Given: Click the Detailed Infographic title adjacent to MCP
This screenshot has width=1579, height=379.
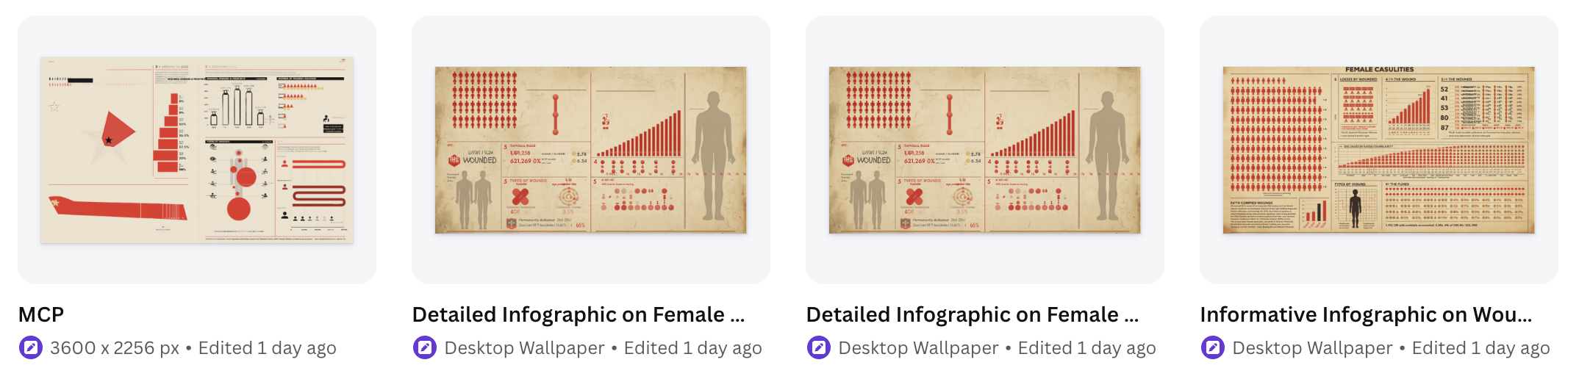Looking at the screenshot, I should (x=579, y=314).
